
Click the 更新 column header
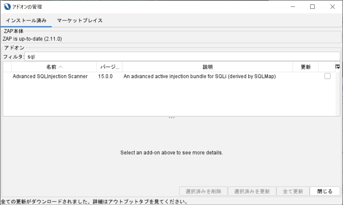pyautogui.click(x=305, y=67)
